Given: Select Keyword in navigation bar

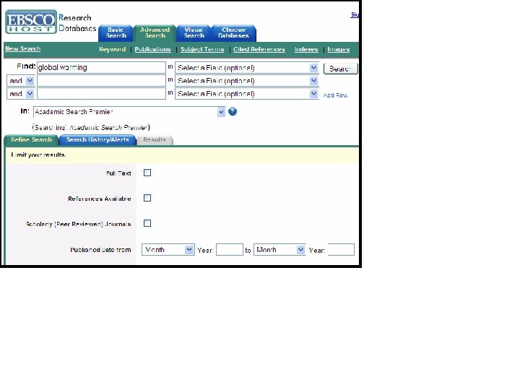Looking at the screenshot, I should 112,49.
